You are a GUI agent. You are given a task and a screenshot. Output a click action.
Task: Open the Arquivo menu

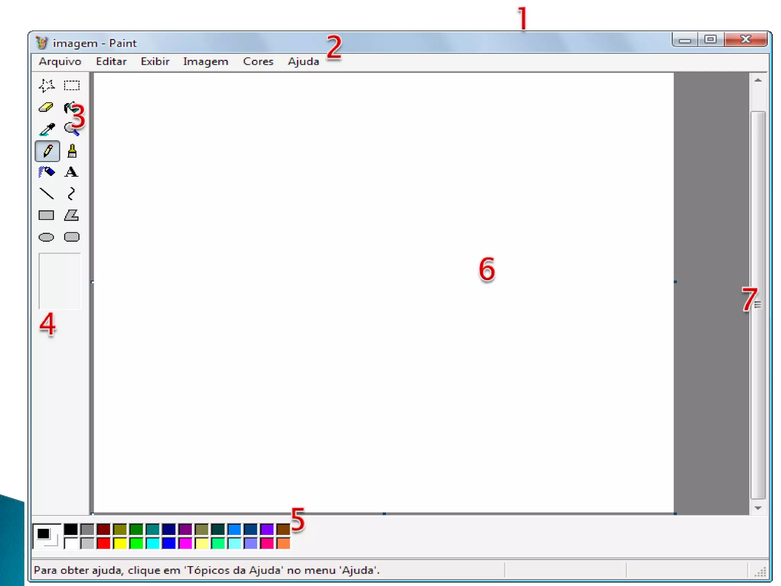(x=60, y=61)
